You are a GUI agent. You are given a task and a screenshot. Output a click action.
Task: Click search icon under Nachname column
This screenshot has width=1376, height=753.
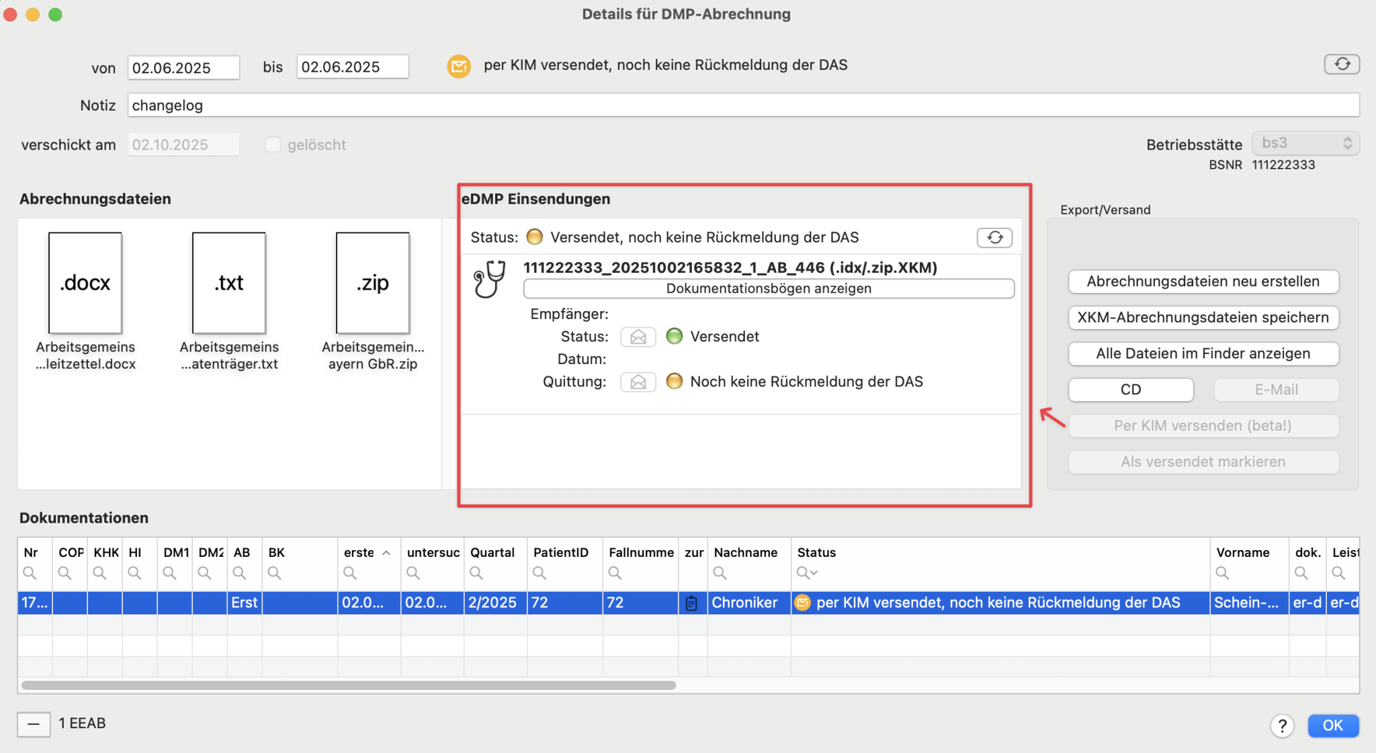720,573
